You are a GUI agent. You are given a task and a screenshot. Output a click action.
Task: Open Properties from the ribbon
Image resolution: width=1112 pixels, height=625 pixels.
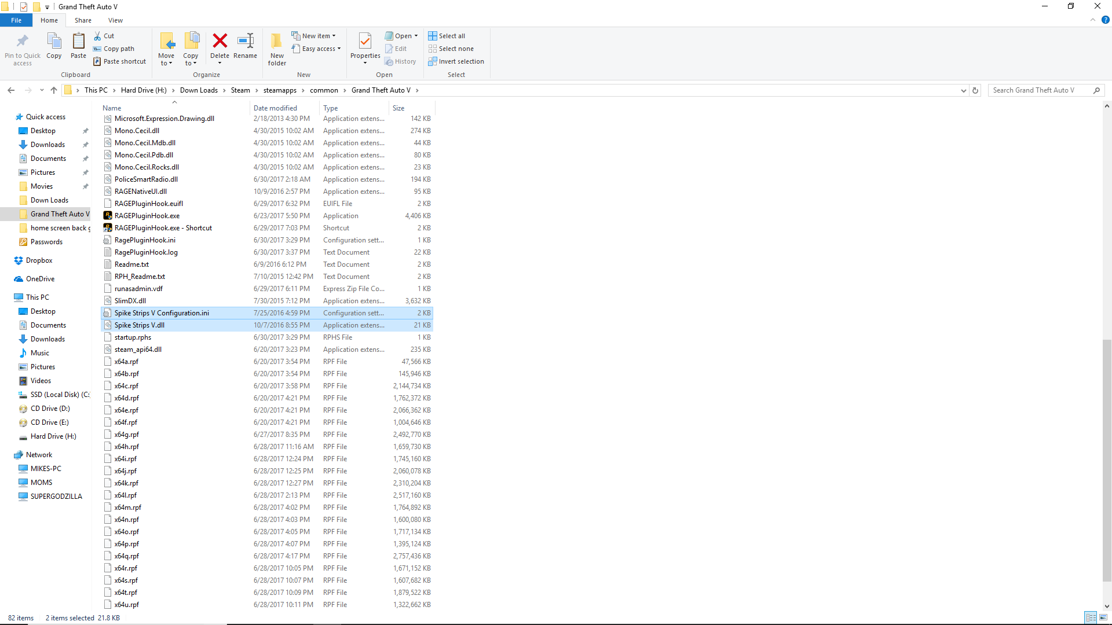[x=365, y=43]
